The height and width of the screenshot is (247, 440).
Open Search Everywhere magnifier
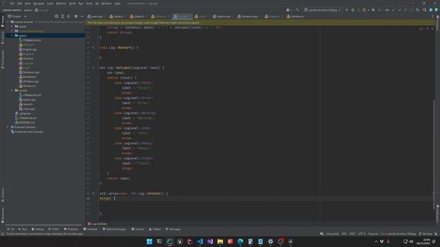[x=425, y=10]
